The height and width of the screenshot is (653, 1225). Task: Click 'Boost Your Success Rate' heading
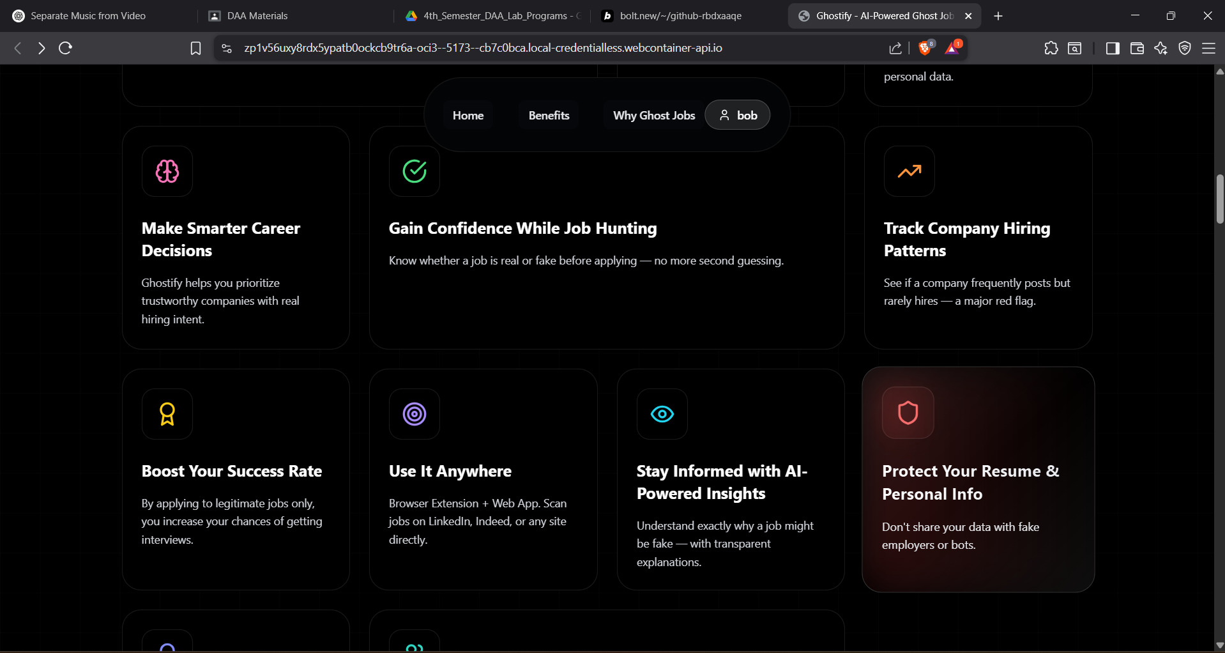click(x=232, y=471)
